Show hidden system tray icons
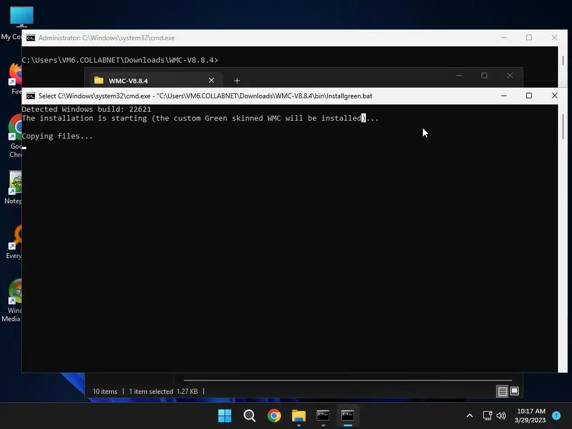 [x=470, y=416]
